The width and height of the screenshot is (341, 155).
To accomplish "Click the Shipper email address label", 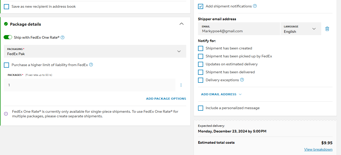I will (x=217, y=19).
